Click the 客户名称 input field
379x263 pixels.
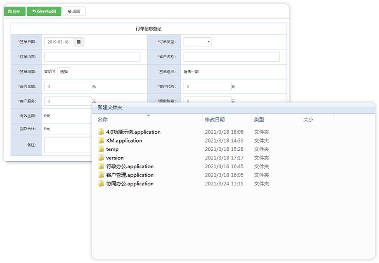[x=232, y=57]
